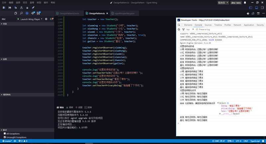The width and height of the screenshot is (266, 144).
Task: Open launch configuration gear icon
Action: (x=46, y=19)
